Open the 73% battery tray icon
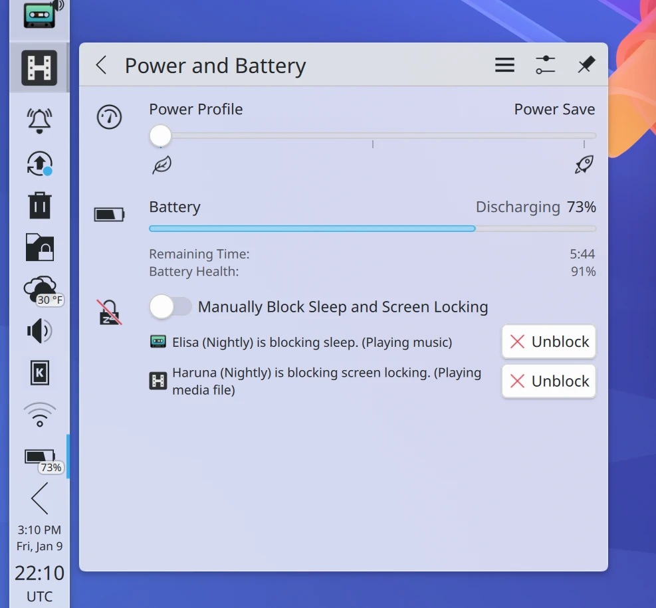Screen dimensions: 656x608 point(39,456)
